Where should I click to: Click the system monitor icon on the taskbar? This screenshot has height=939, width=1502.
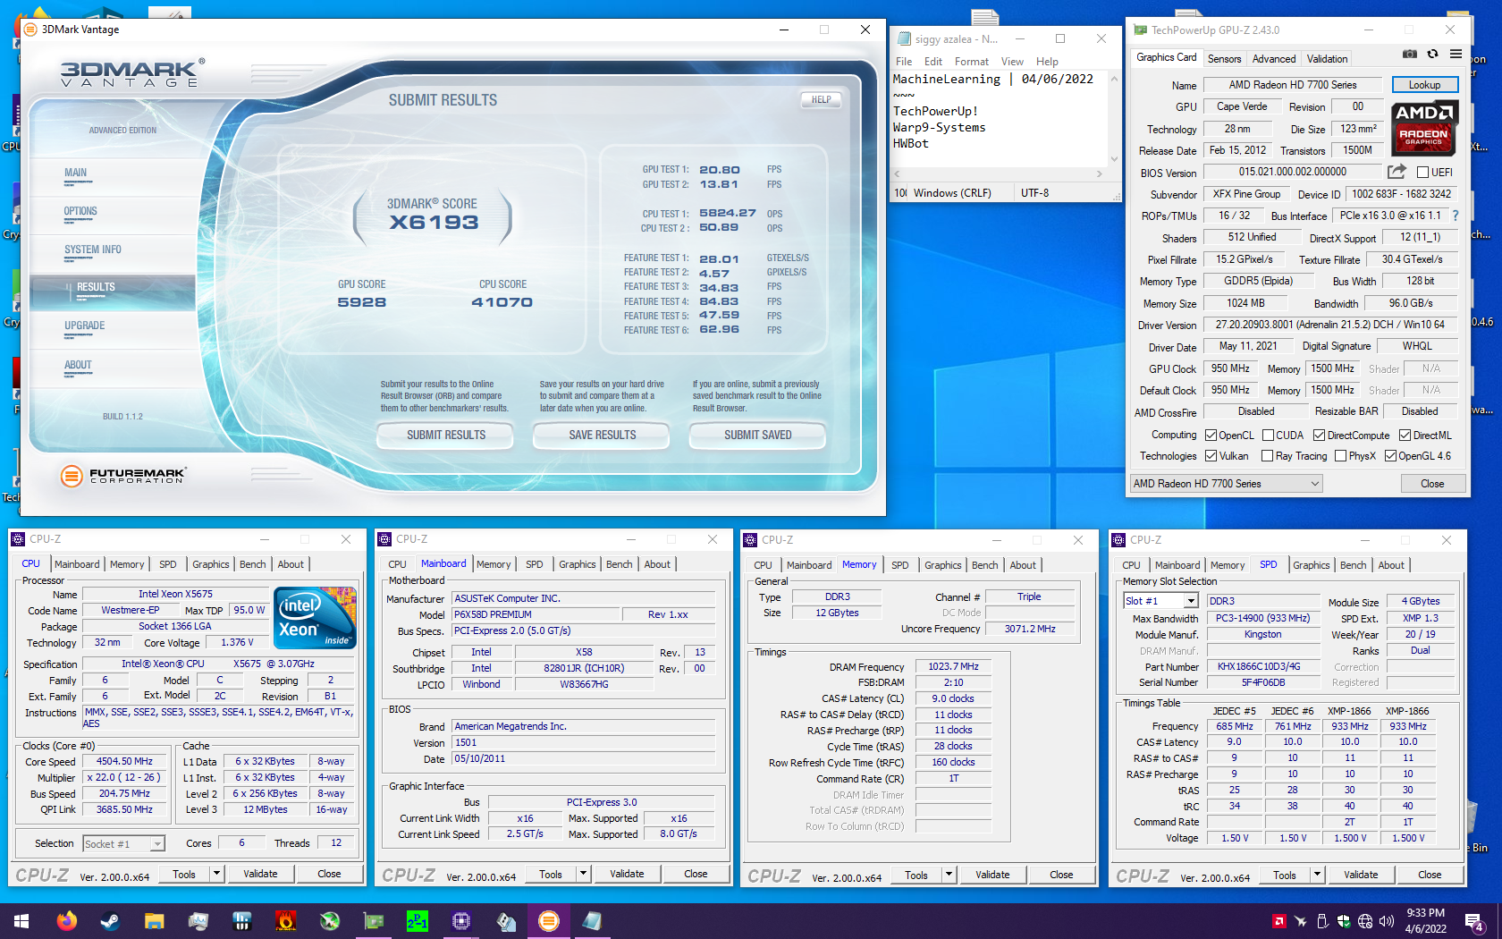pyautogui.click(x=198, y=920)
